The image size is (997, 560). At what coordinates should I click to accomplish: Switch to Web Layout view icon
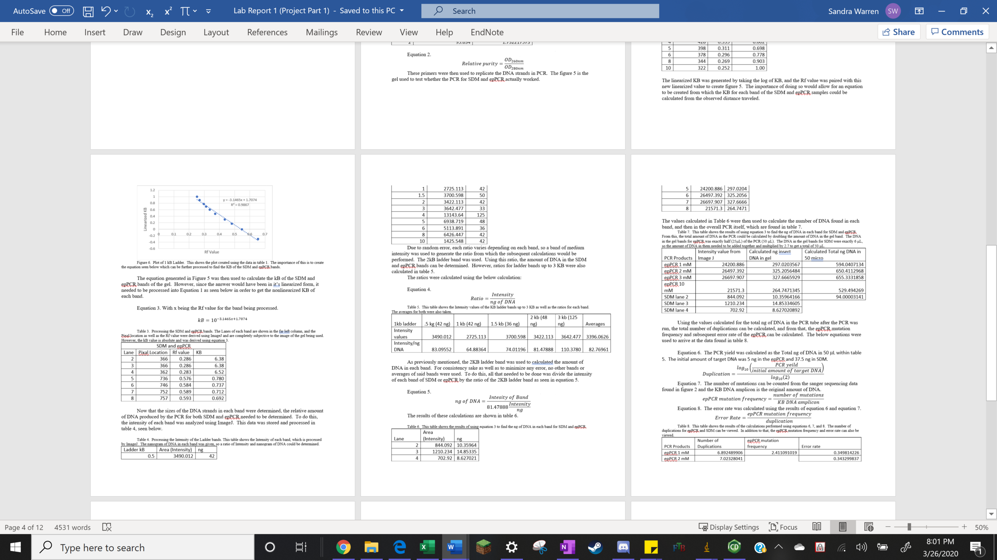point(869,527)
